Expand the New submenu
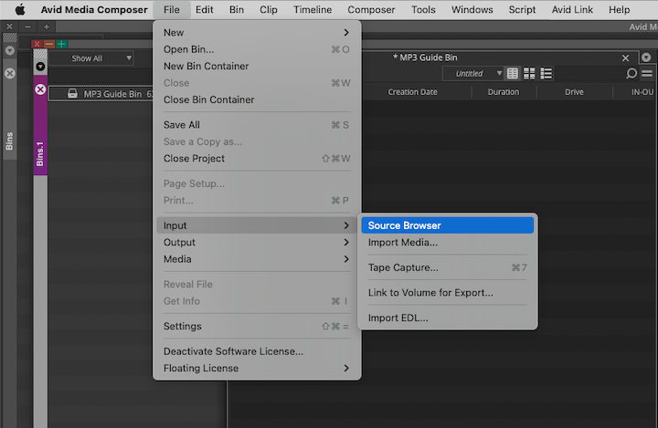This screenshot has height=428, width=658. tap(257, 32)
